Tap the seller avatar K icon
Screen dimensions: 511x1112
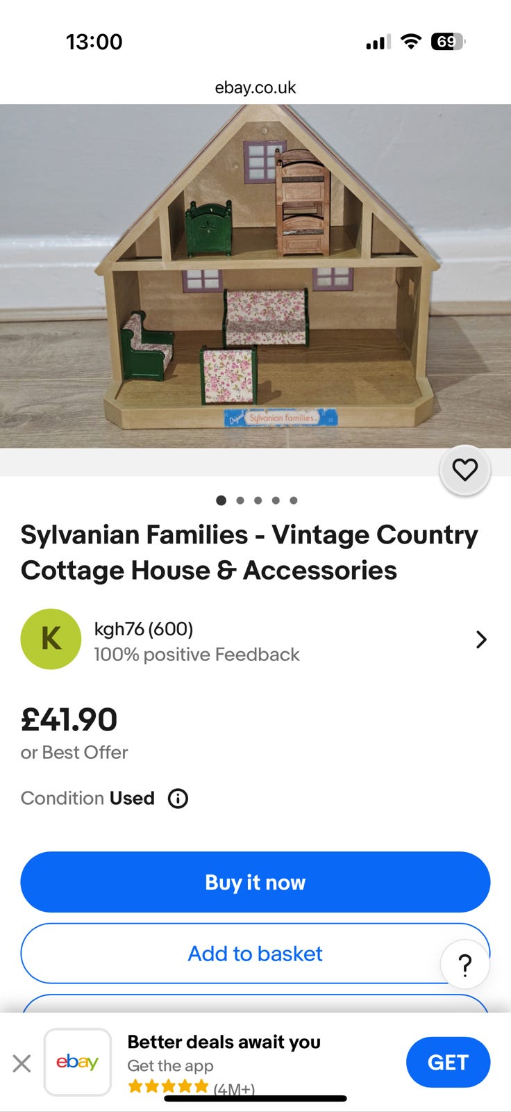pos(51,639)
